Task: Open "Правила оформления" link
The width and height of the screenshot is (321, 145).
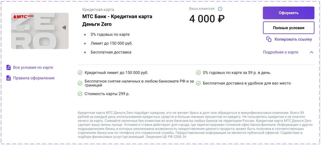Action: tap(34, 78)
